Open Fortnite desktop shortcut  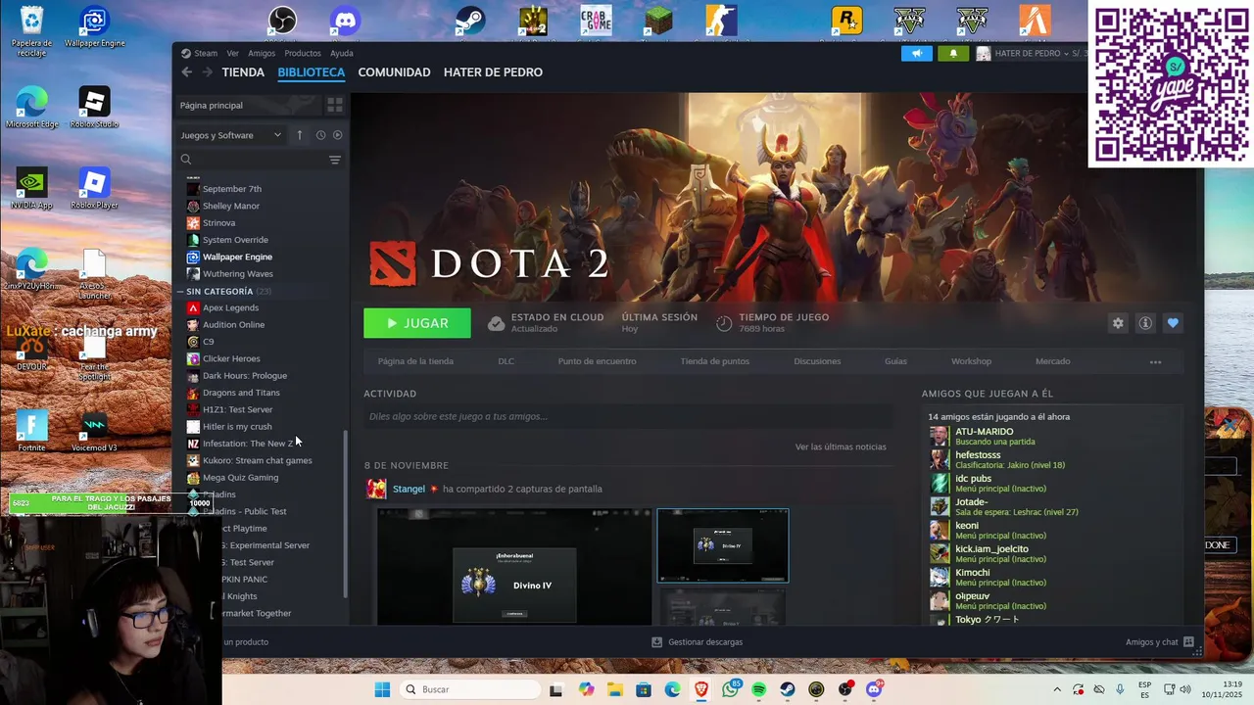[x=31, y=431]
